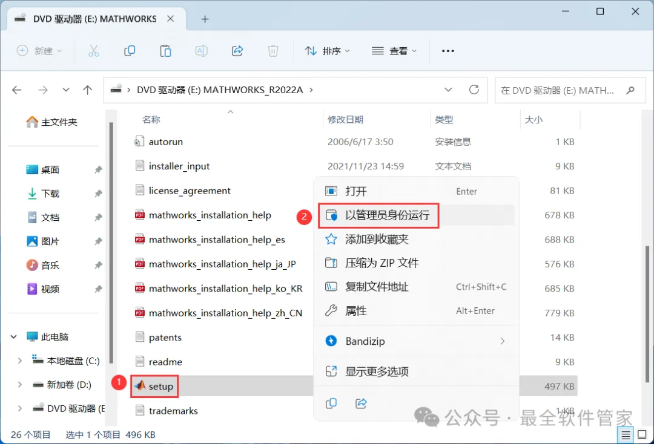The image size is (654, 444).
Task: Open 音乐 music in sidebar
Action: 43,266
